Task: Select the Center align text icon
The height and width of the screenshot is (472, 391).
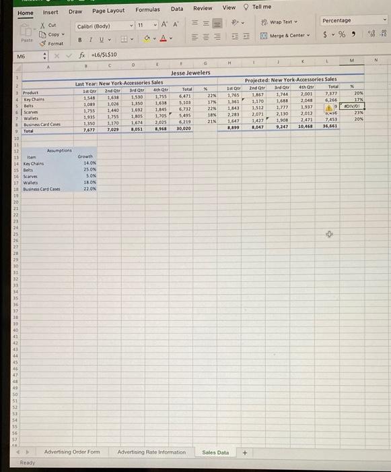Action: (x=206, y=36)
